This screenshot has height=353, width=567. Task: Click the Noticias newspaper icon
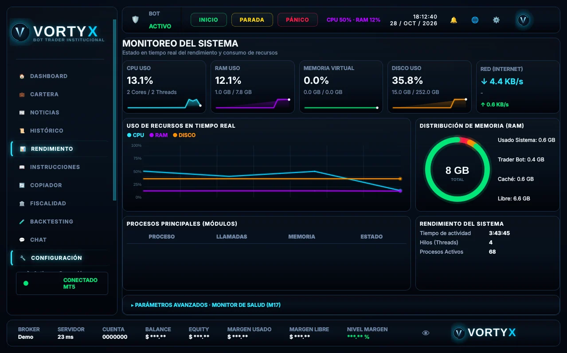(x=22, y=113)
